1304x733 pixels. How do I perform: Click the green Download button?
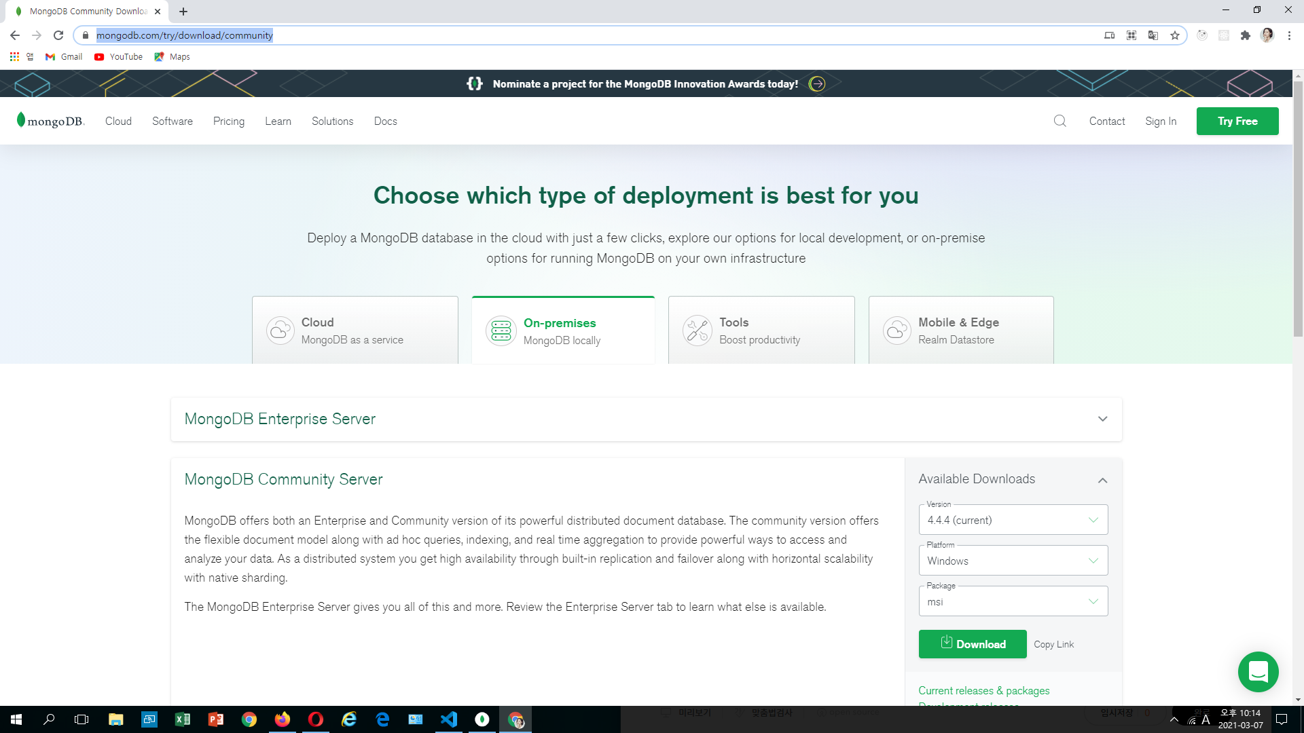(x=973, y=644)
